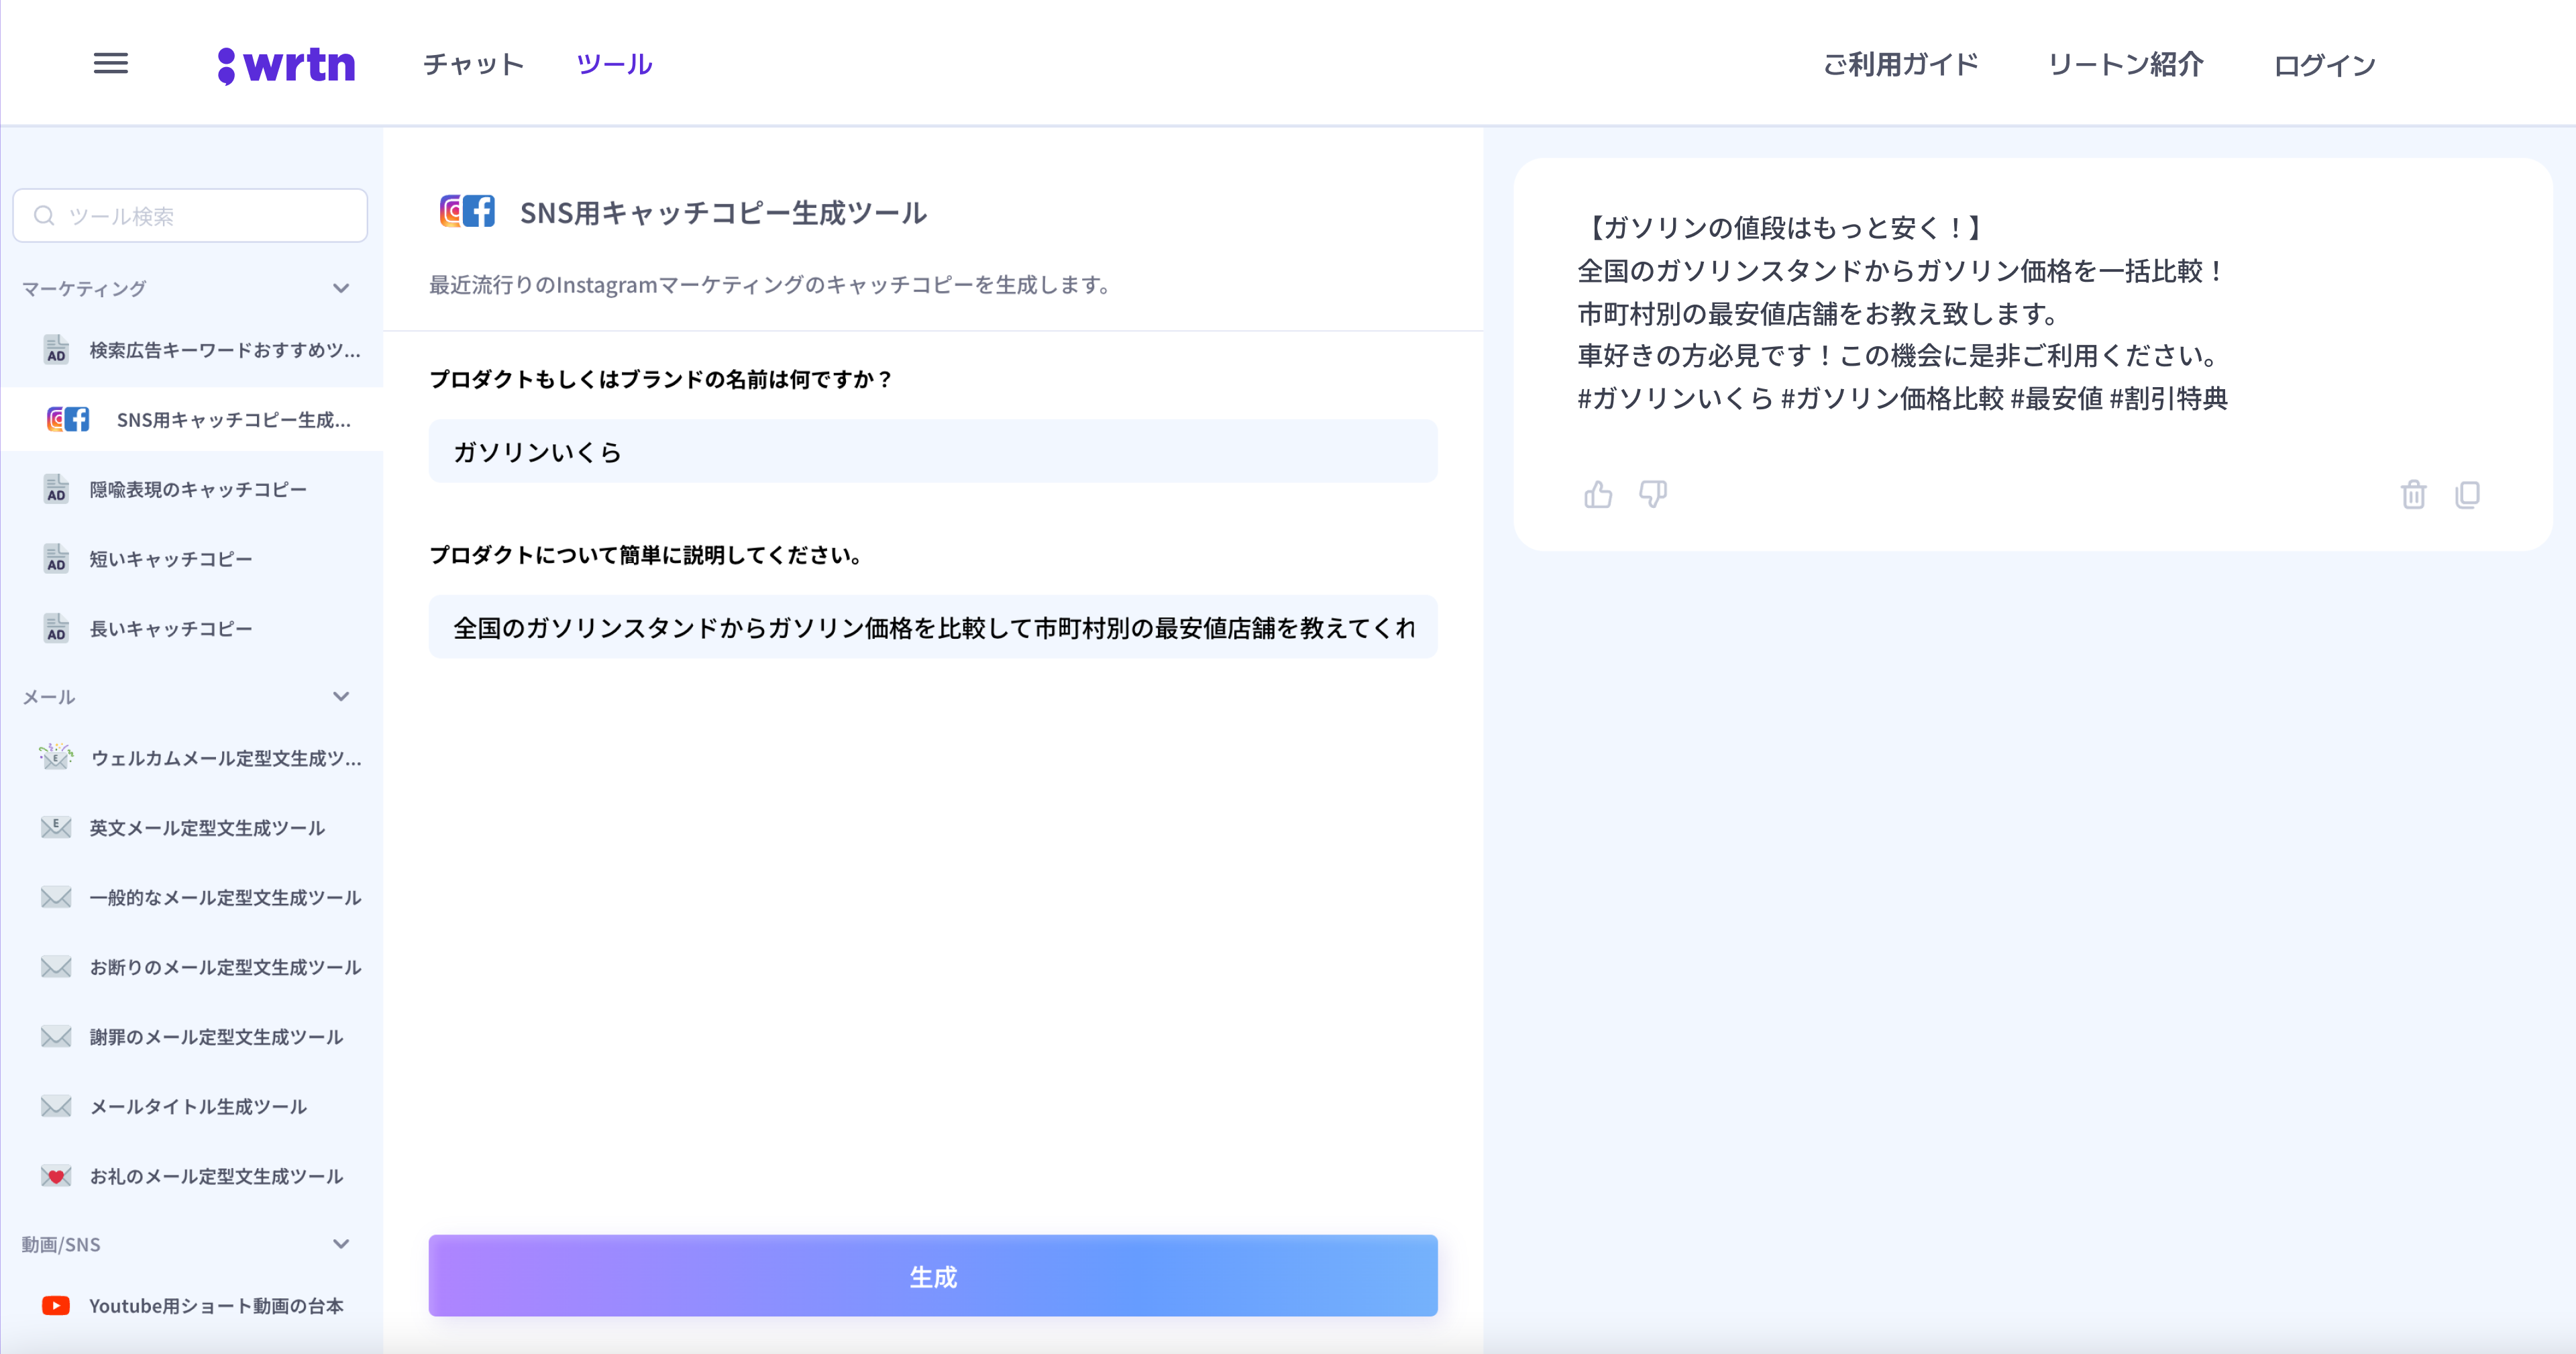Open the お礼のメール定型文生成ツール item
The image size is (2576, 1354).
coord(215,1176)
